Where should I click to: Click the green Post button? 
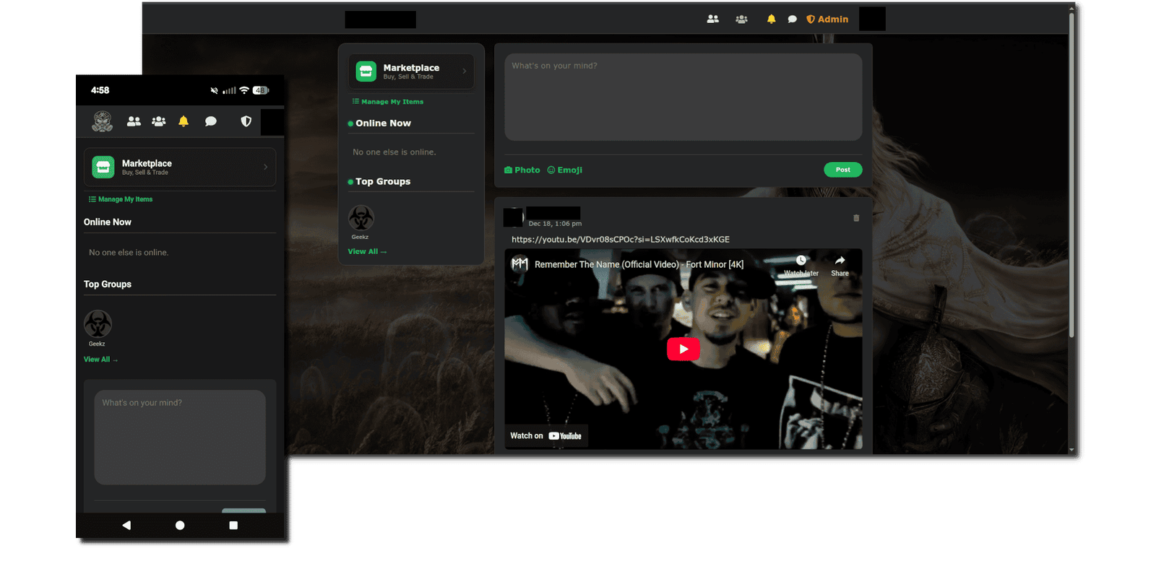click(x=842, y=170)
